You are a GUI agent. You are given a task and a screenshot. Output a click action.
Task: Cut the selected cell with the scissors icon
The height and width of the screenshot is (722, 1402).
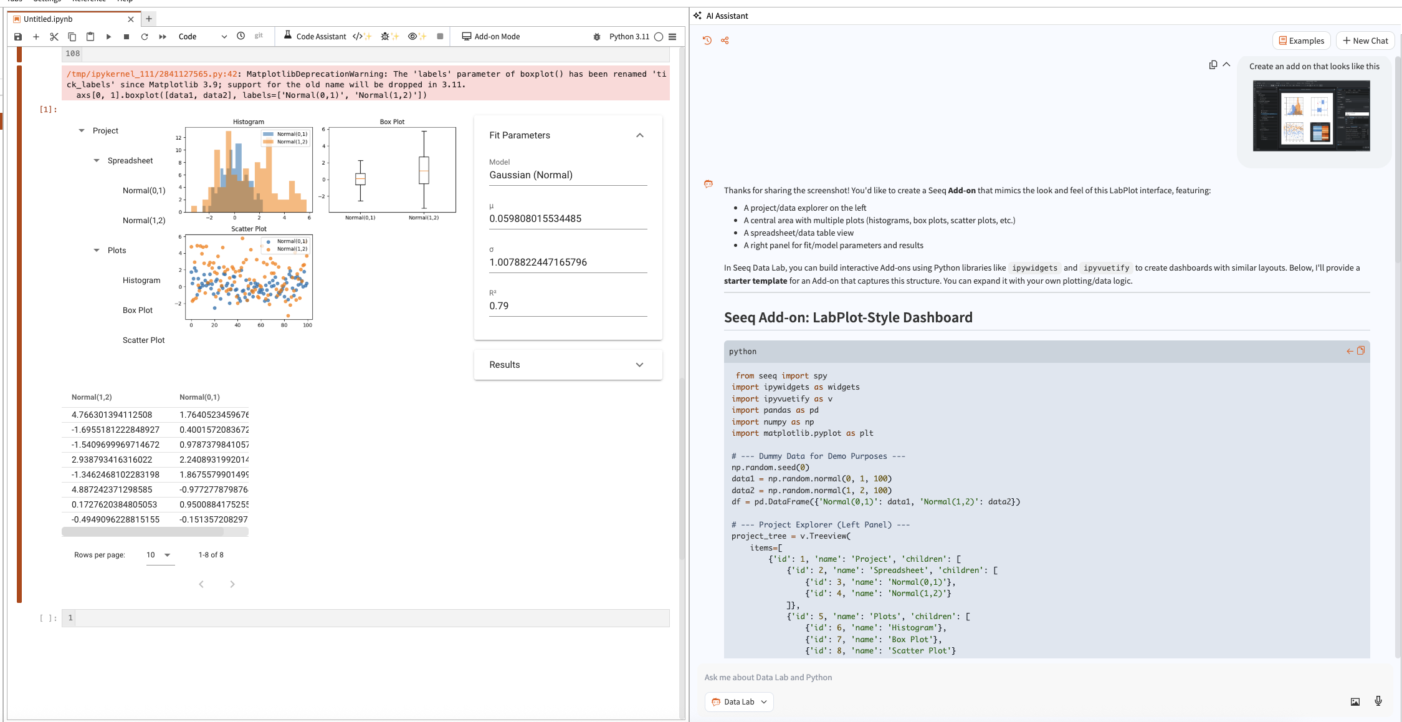[54, 37]
